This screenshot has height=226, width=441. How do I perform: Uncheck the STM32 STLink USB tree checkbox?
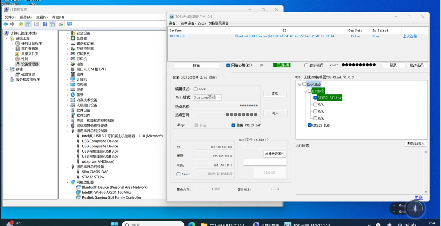click(315, 98)
